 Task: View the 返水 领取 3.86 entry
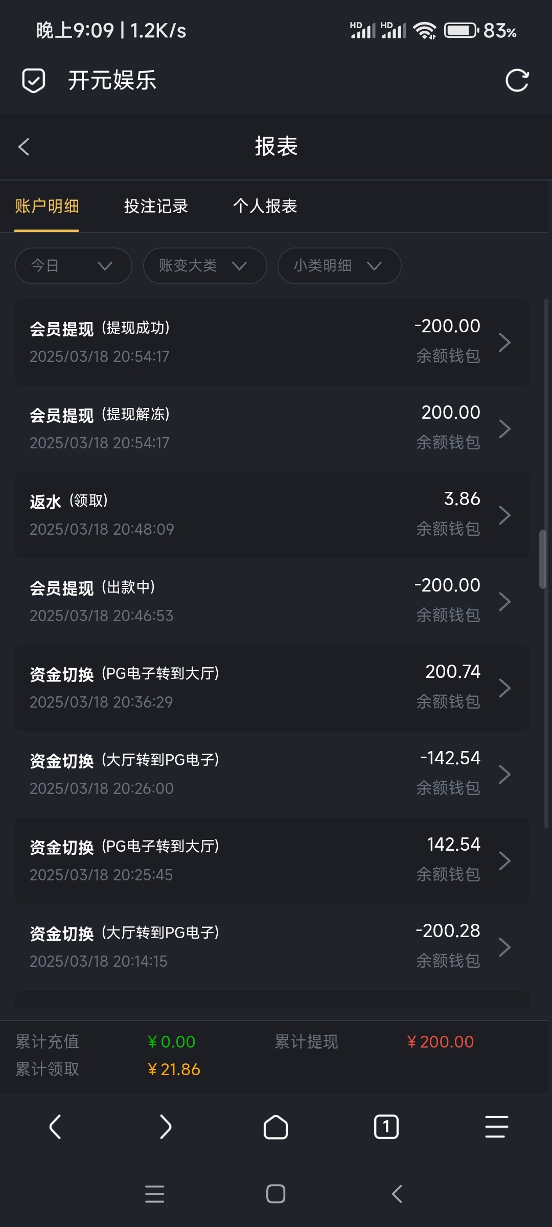click(x=272, y=515)
